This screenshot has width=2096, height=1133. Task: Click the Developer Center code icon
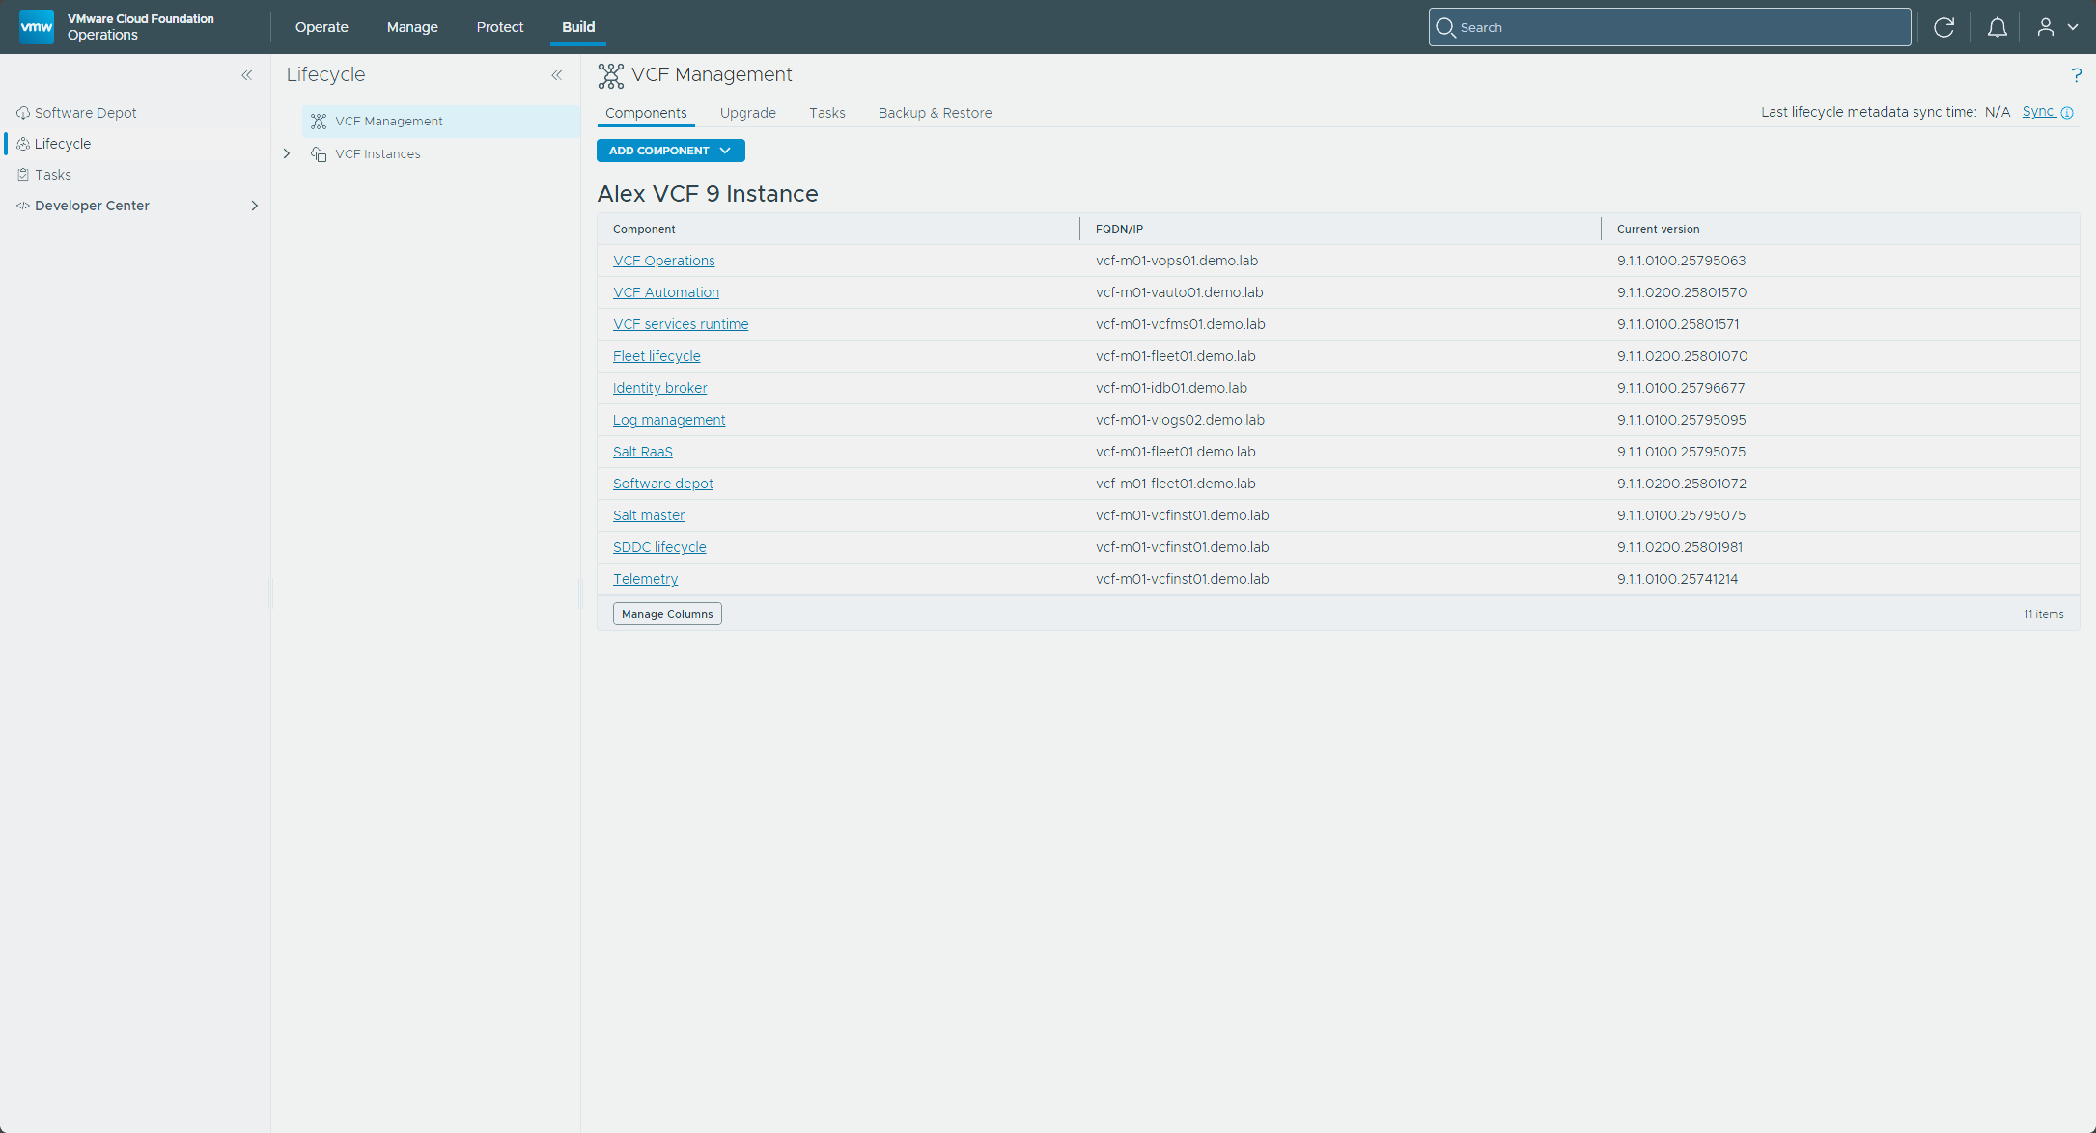(x=23, y=206)
